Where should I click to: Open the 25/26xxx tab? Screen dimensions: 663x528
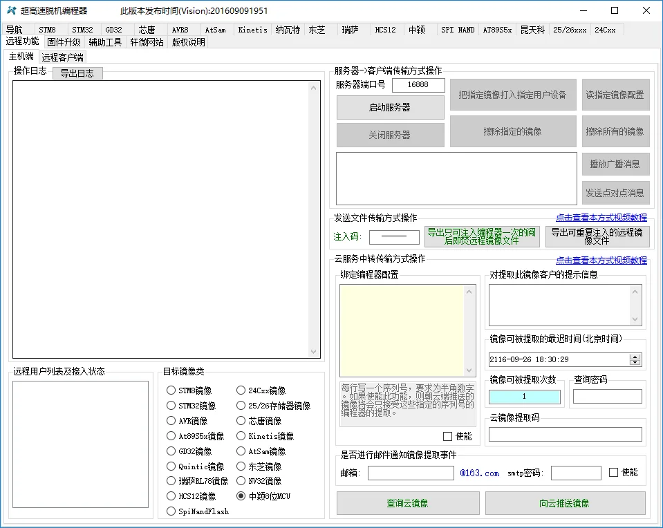pyautogui.click(x=570, y=30)
